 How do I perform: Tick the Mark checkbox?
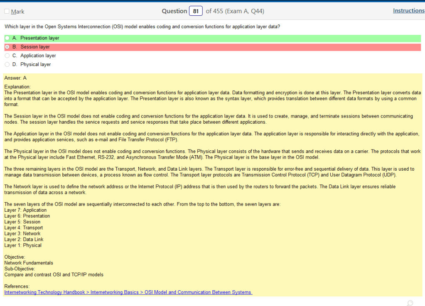point(7,11)
